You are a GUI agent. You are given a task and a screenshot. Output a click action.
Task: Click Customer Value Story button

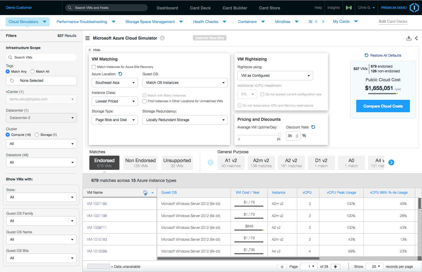pos(210,38)
